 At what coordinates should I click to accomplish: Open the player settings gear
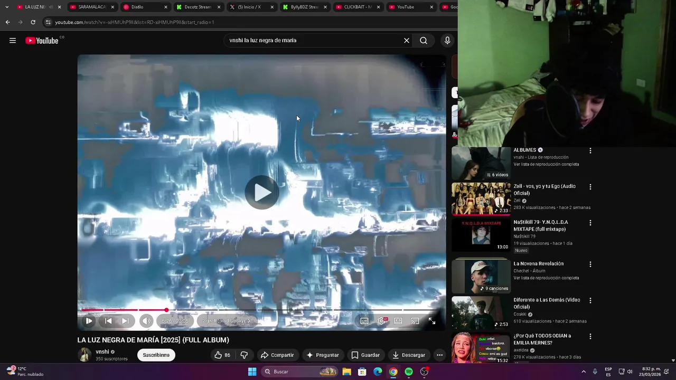pyautogui.click(x=381, y=321)
